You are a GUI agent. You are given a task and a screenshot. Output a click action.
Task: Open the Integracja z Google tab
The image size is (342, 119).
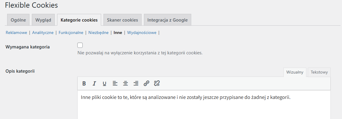click(167, 20)
